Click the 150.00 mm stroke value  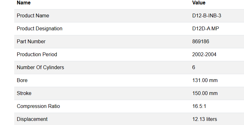(x=205, y=93)
